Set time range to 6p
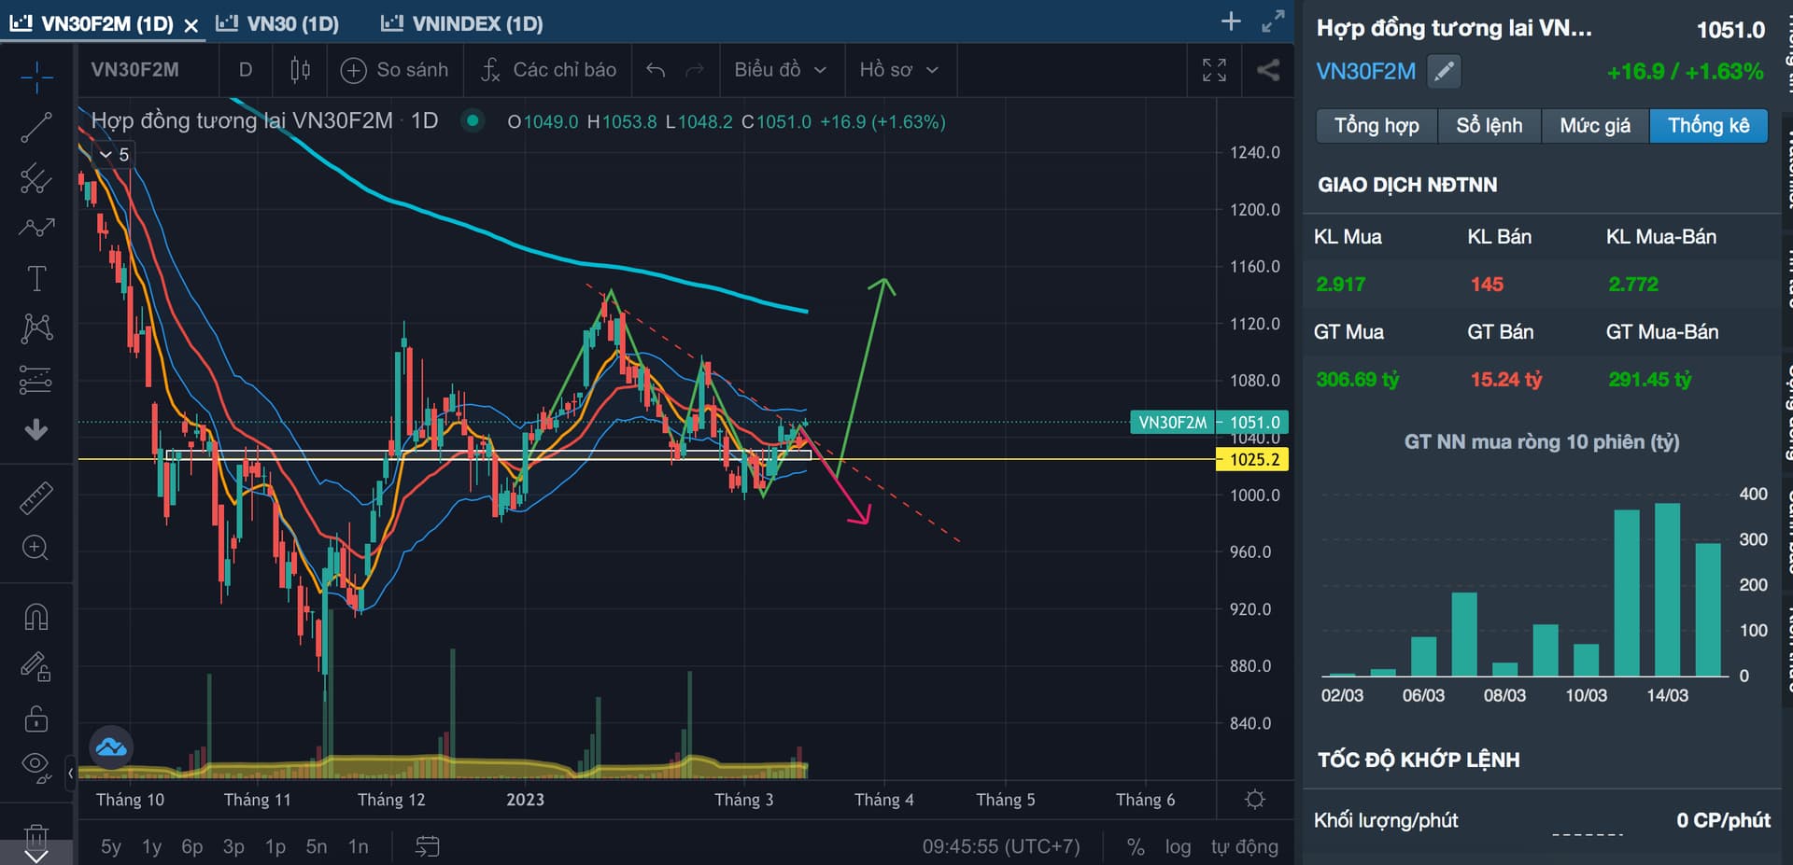The image size is (1793, 865). point(192,846)
